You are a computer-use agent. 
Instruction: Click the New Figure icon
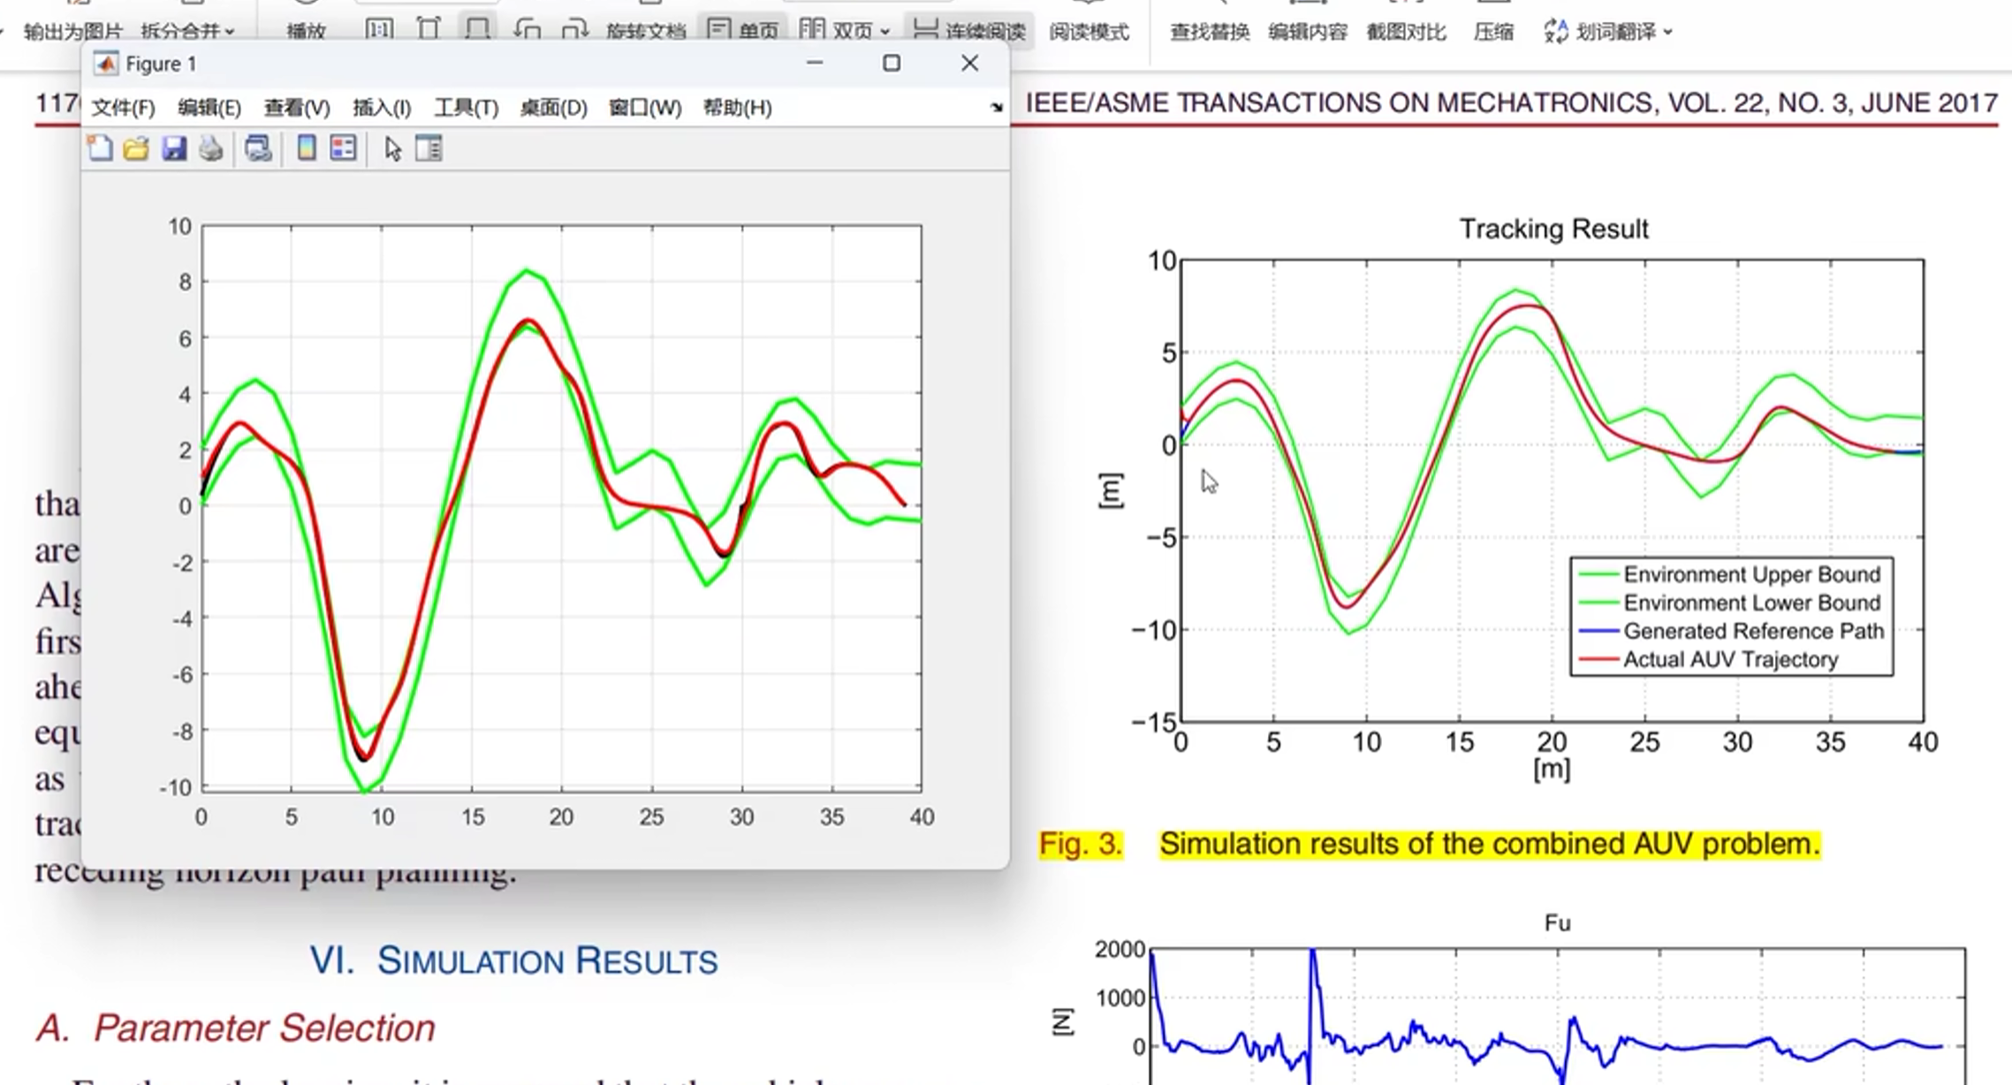[x=100, y=148]
